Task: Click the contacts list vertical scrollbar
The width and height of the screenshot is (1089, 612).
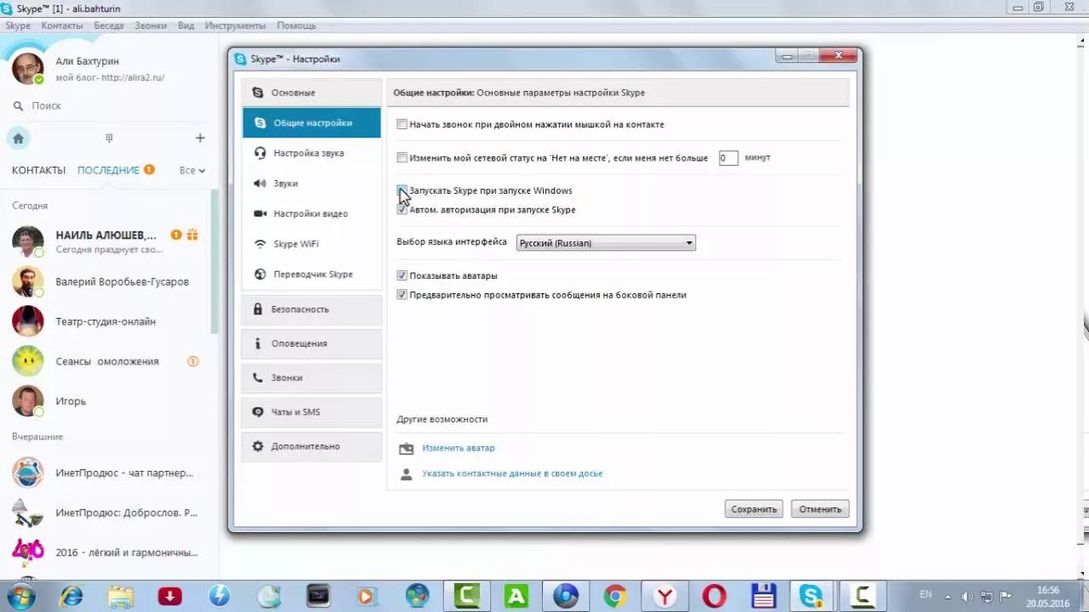Action: tap(214, 262)
